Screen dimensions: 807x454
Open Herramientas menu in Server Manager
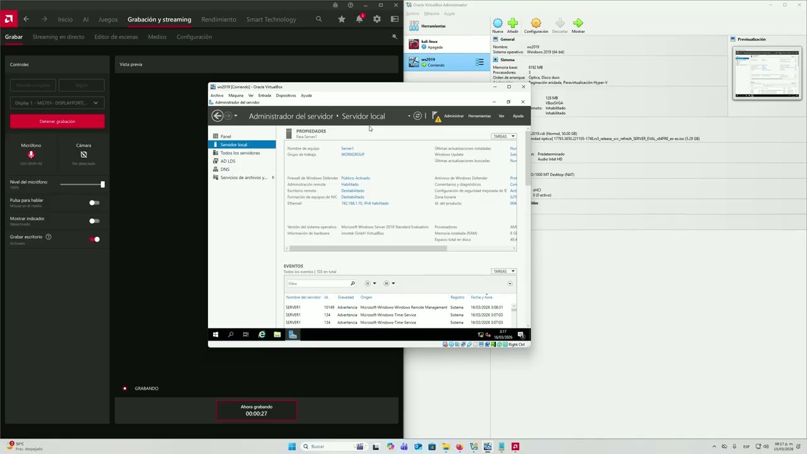pyautogui.click(x=479, y=116)
